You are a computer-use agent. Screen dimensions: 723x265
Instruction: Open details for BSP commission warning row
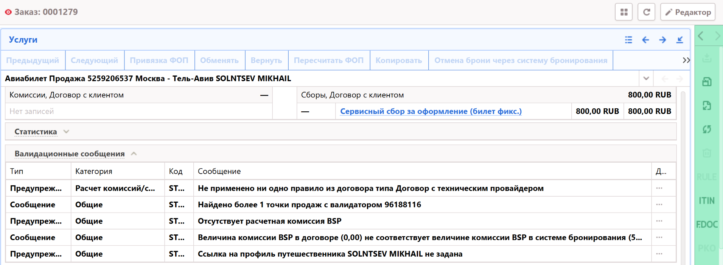(x=659, y=221)
